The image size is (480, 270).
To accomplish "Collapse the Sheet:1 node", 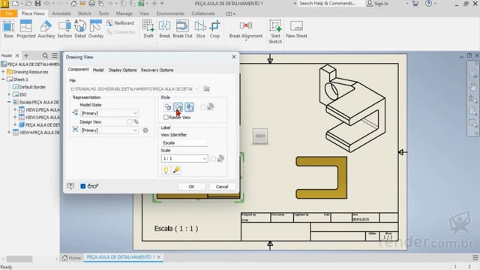I will 3,79.
